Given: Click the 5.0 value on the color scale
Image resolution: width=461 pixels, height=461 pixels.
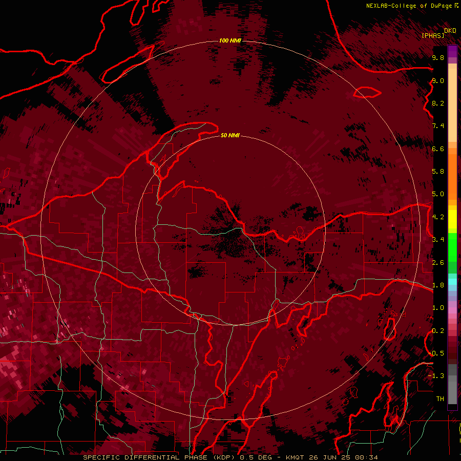Looking at the screenshot, I should [438, 194].
